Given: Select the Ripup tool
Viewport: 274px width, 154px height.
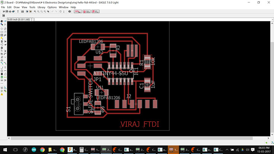Looking at the screenshot, I should pyautogui.click(x=5, y=63).
